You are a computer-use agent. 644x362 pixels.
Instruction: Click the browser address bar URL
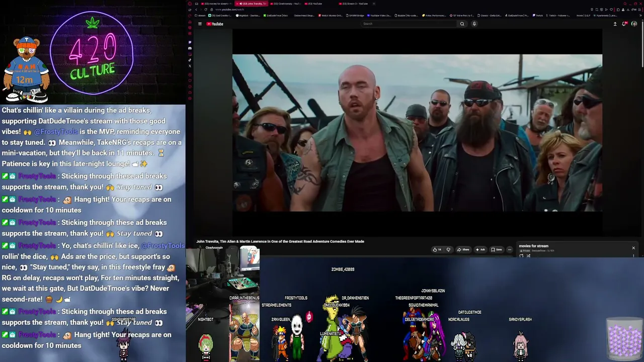pyautogui.click(x=229, y=10)
